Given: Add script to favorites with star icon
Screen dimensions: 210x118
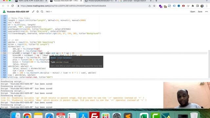Looking at the screenshot, I should [38, 12].
